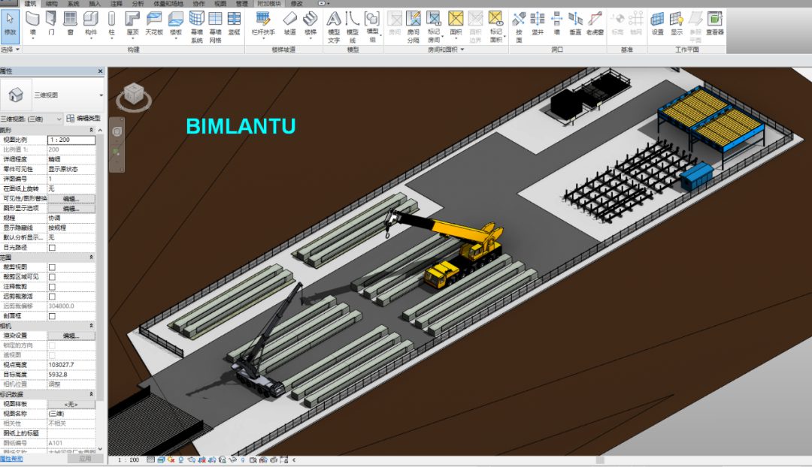Choose the Model Group (模型组) tool
This screenshot has height=467, width=812.
[x=372, y=27]
